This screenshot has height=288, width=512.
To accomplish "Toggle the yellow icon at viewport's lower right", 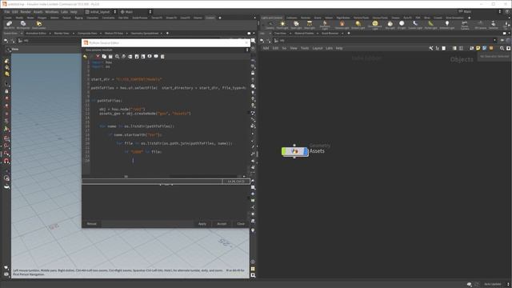I will click(253, 269).
